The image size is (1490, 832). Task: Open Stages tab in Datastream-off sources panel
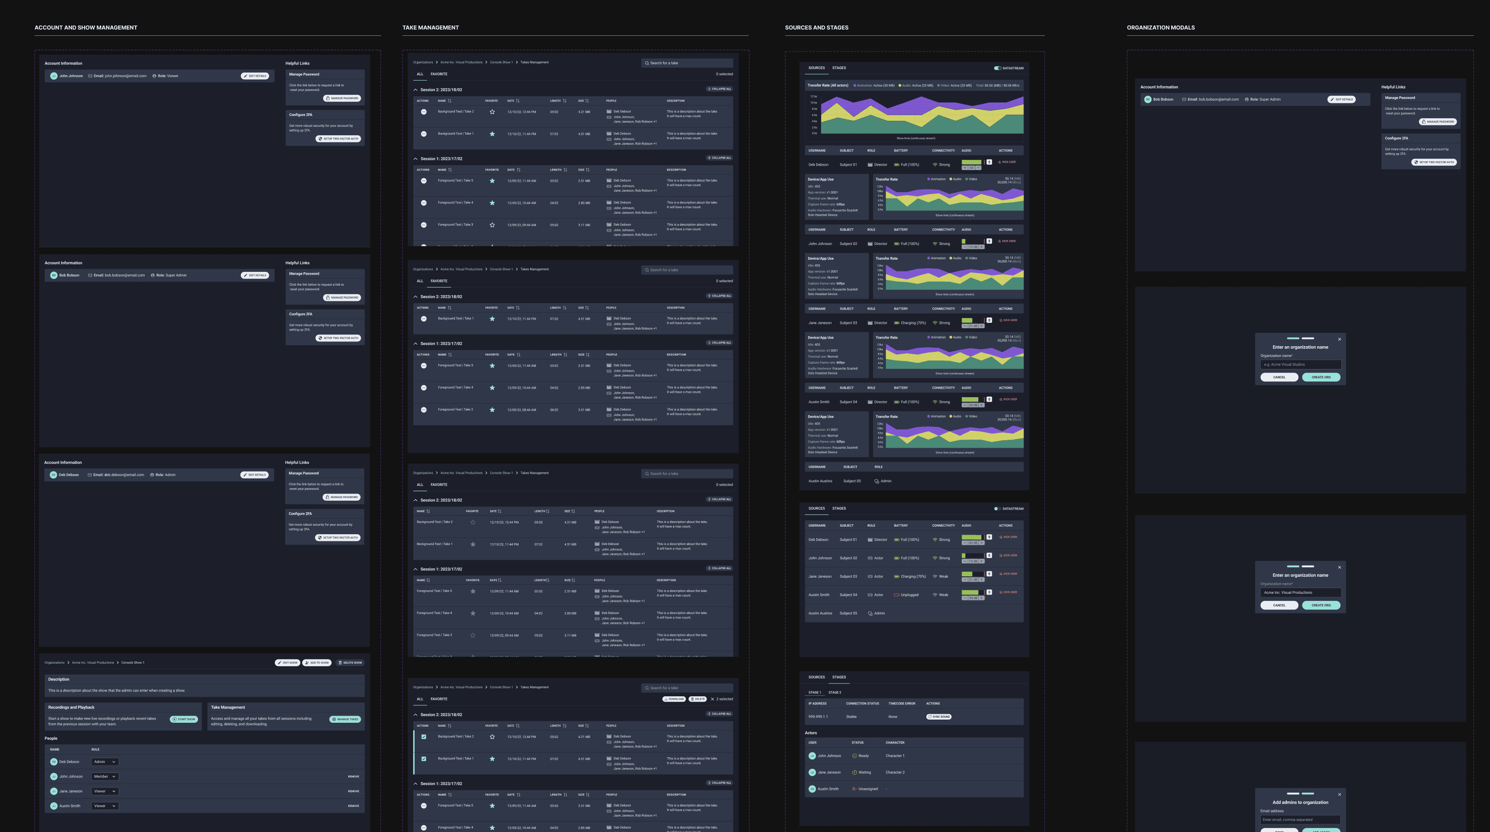click(839, 509)
